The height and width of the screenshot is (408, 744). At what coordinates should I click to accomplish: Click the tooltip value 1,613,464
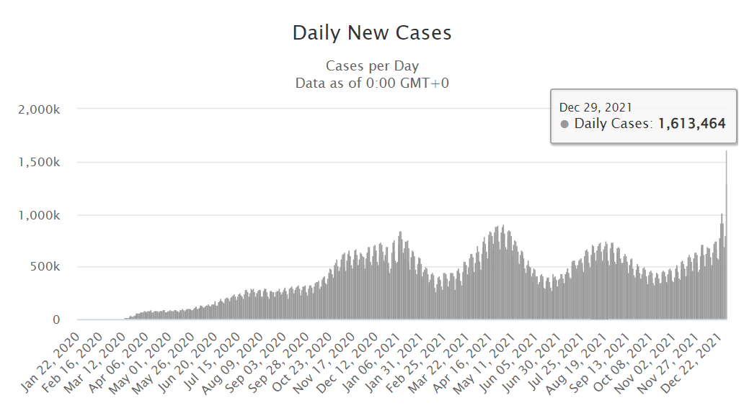point(691,124)
